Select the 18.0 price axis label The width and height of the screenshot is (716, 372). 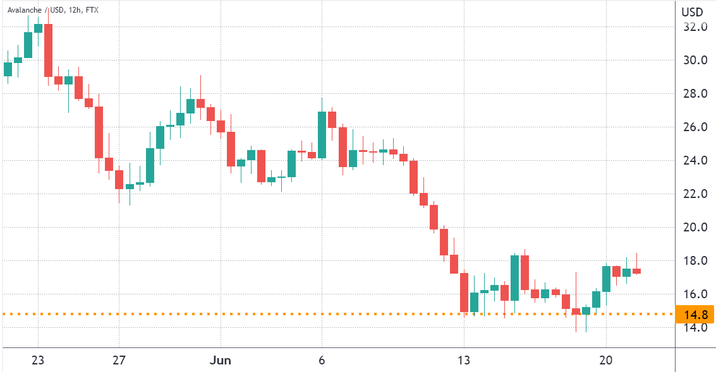[x=695, y=261]
